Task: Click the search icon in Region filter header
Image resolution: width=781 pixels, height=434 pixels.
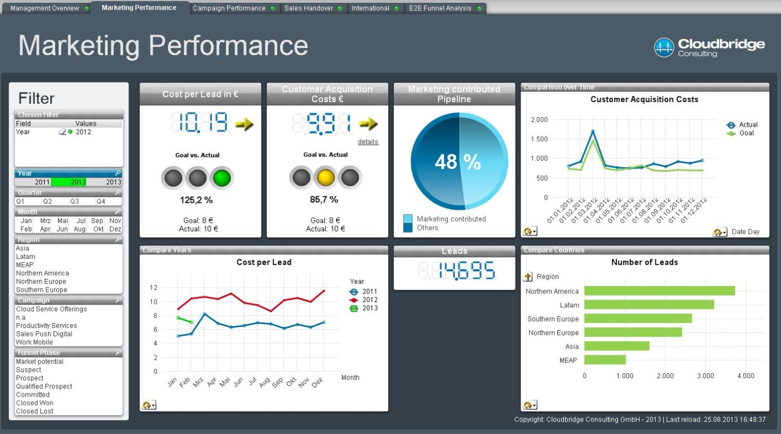Action: click(x=118, y=239)
